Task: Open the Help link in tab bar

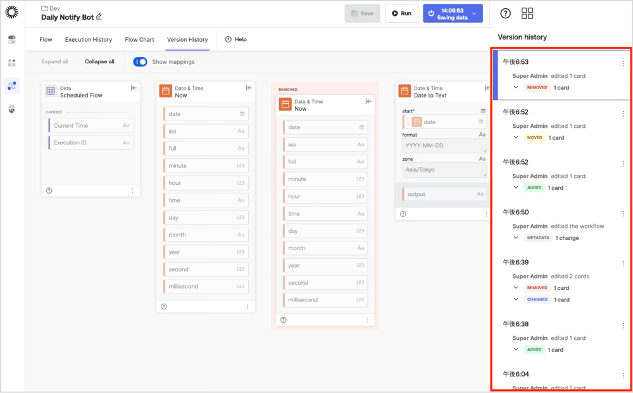Action: 235,39
